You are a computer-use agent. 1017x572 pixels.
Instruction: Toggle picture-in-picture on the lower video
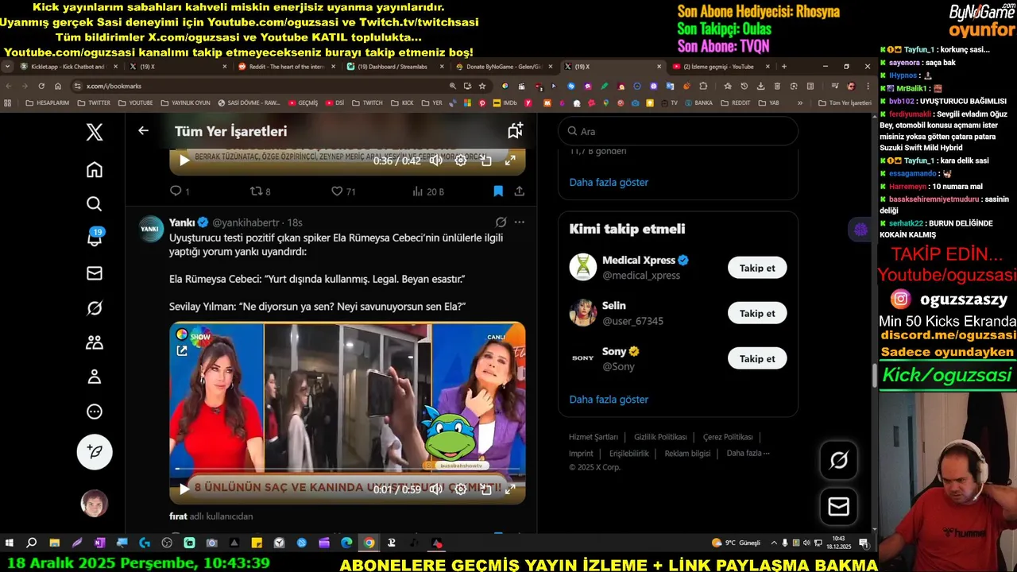point(486,489)
